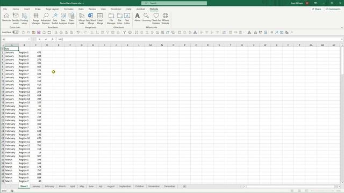Open the File Manager tool

111,18
